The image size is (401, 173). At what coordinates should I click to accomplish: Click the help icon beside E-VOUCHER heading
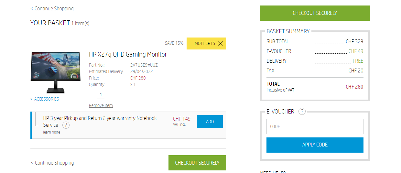(302, 112)
